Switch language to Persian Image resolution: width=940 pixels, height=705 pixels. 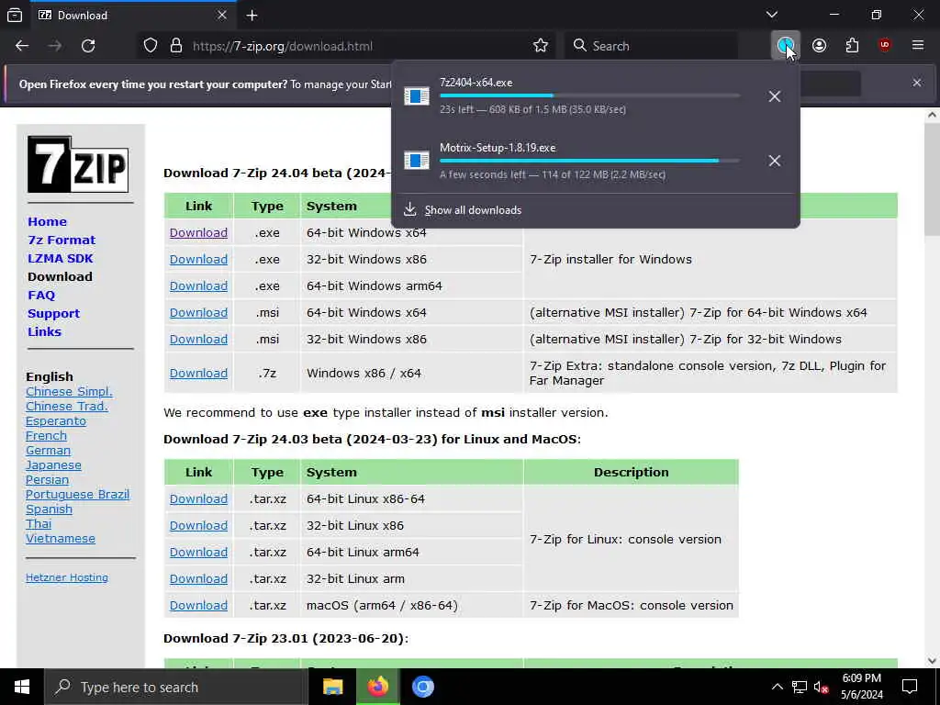pos(48,479)
